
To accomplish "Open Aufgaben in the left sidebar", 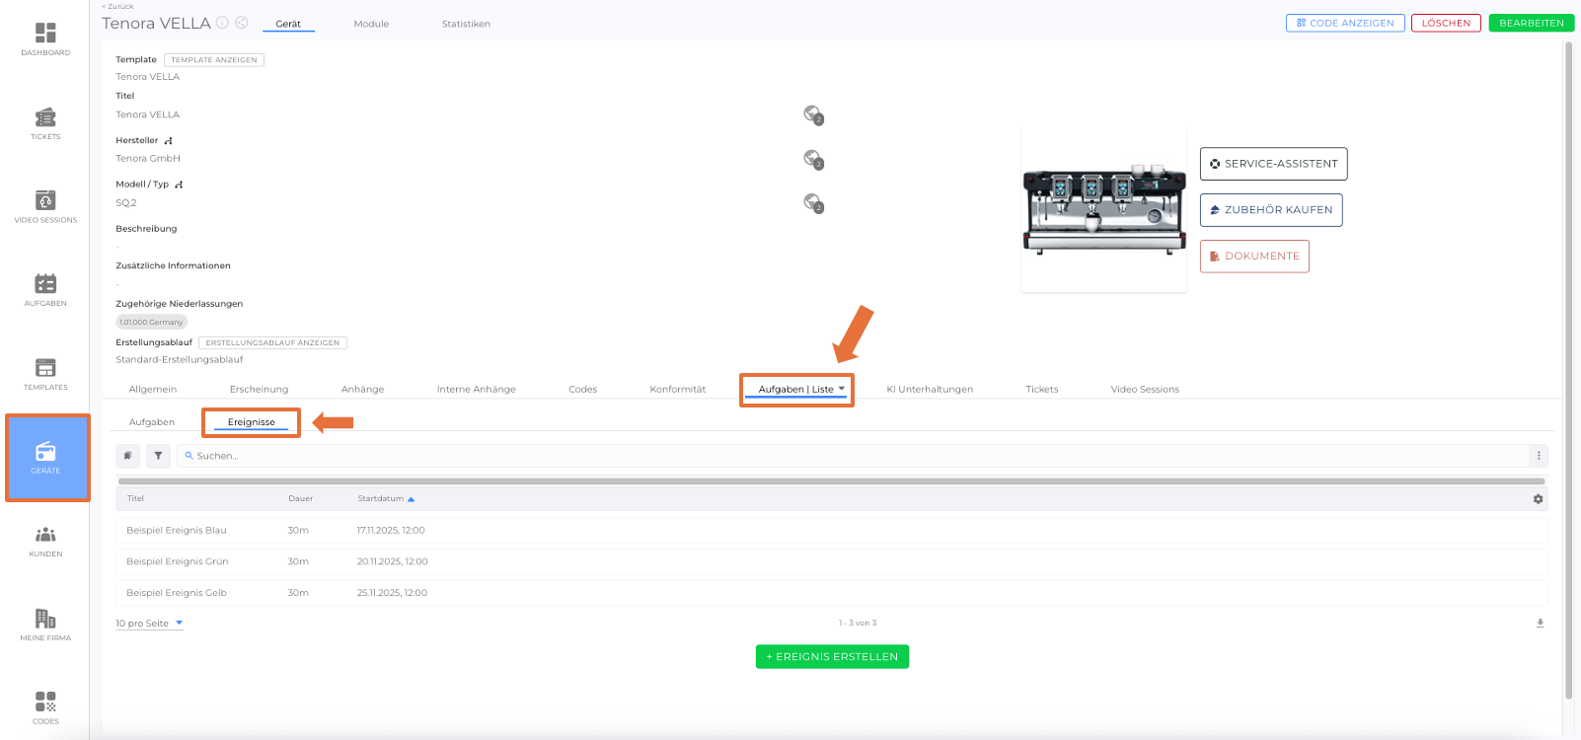I will [x=45, y=289].
